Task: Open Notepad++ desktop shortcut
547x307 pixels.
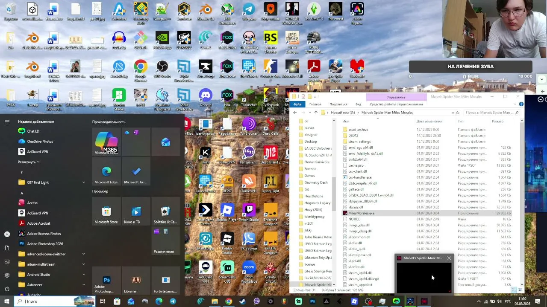Action: point(162,12)
